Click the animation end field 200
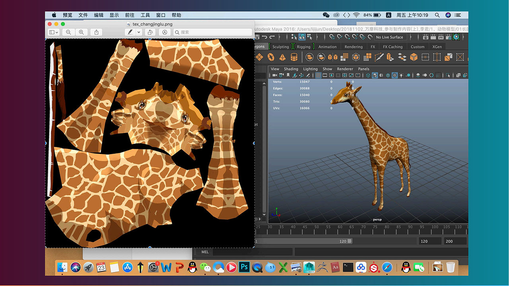 (x=455, y=241)
